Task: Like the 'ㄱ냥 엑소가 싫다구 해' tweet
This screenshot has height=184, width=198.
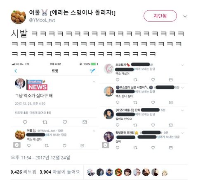Action: point(65,122)
